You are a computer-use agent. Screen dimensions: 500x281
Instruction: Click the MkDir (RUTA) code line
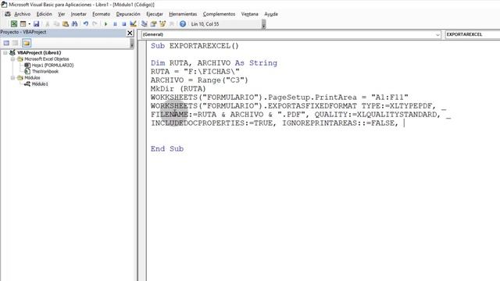coord(178,89)
